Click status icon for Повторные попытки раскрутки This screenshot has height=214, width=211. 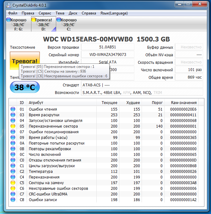click(13, 143)
